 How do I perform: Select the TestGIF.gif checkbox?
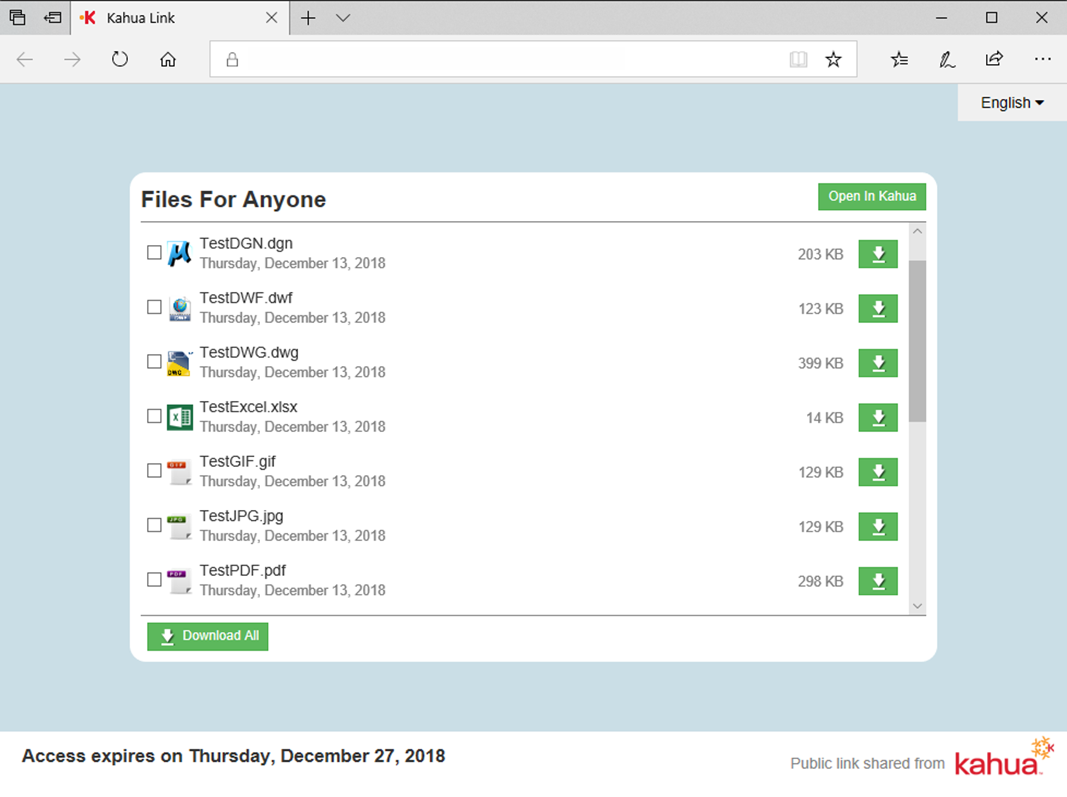click(x=154, y=470)
